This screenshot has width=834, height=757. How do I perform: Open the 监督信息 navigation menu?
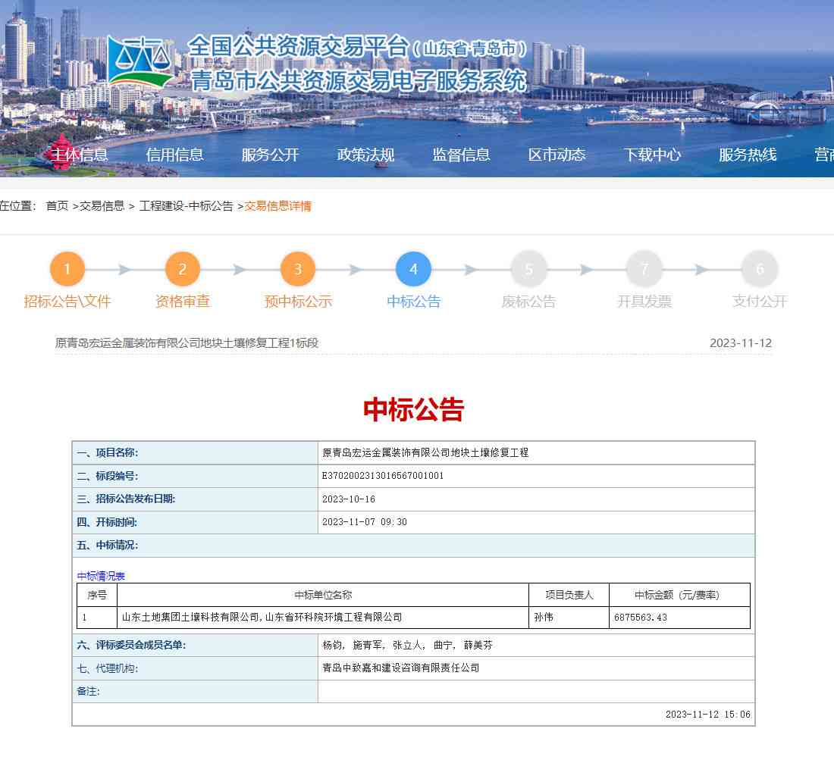462,154
